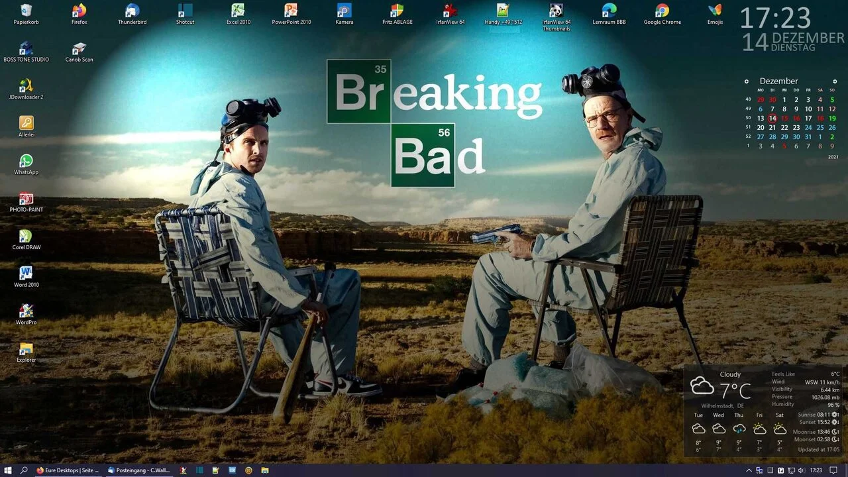
Task: Launch Thunderbird from the desktop
Action: point(132,12)
